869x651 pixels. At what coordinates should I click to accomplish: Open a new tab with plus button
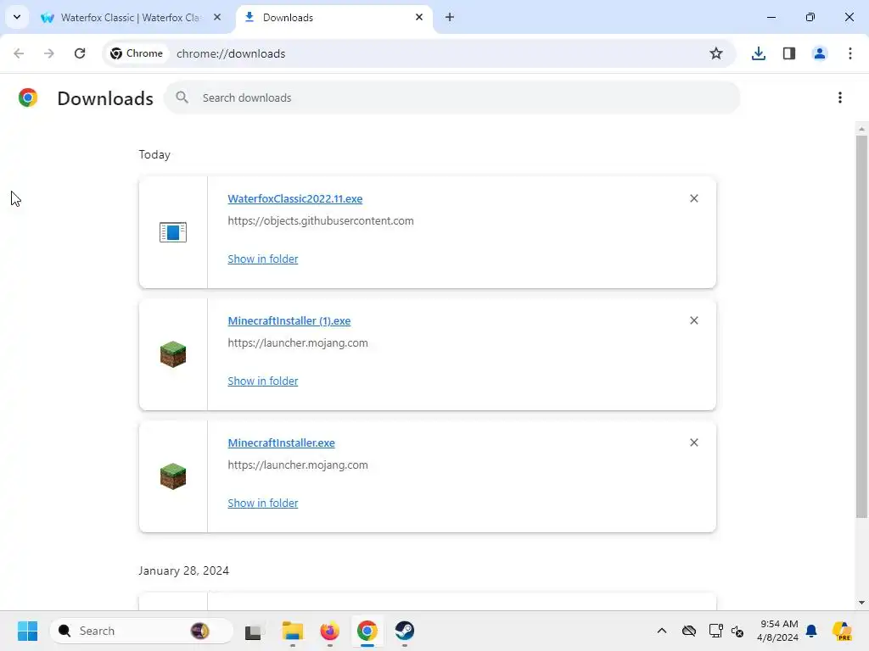tap(450, 17)
